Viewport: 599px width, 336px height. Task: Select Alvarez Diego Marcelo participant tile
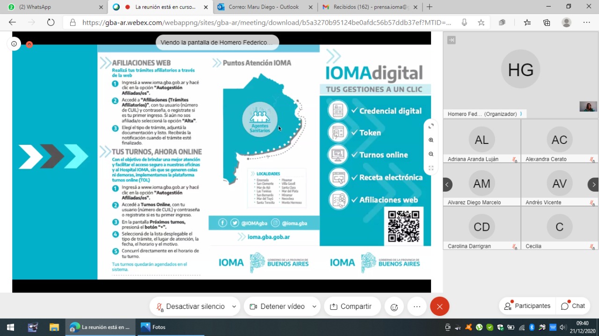click(x=482, y=185)
